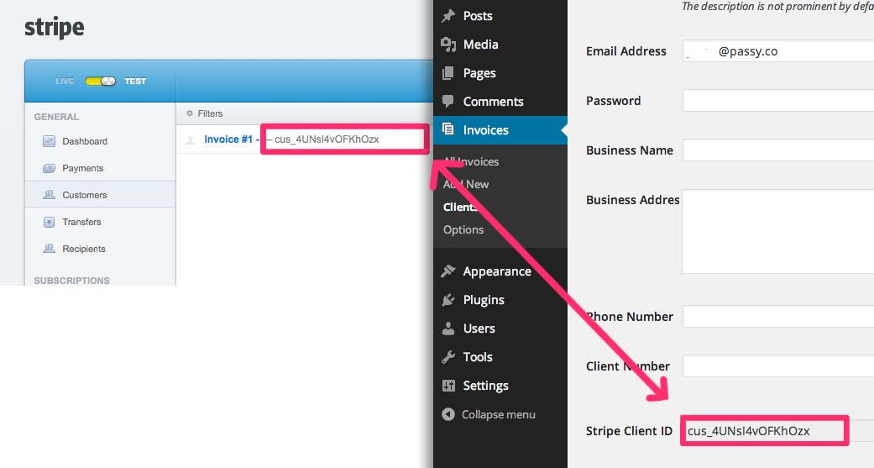874x468 pixels.
Task: Open Media in WordPress menu
Action: tap(480, 44)
